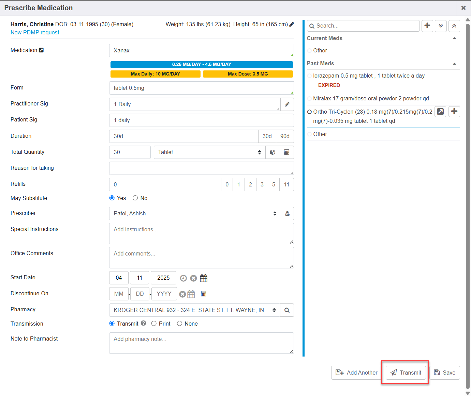Click the prescriber person icon

[287, 214]
